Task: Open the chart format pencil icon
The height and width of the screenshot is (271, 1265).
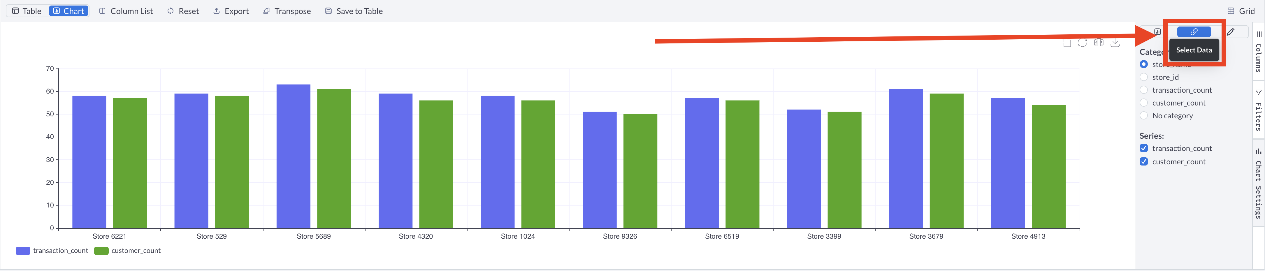Action: (x=1230, y=32)
